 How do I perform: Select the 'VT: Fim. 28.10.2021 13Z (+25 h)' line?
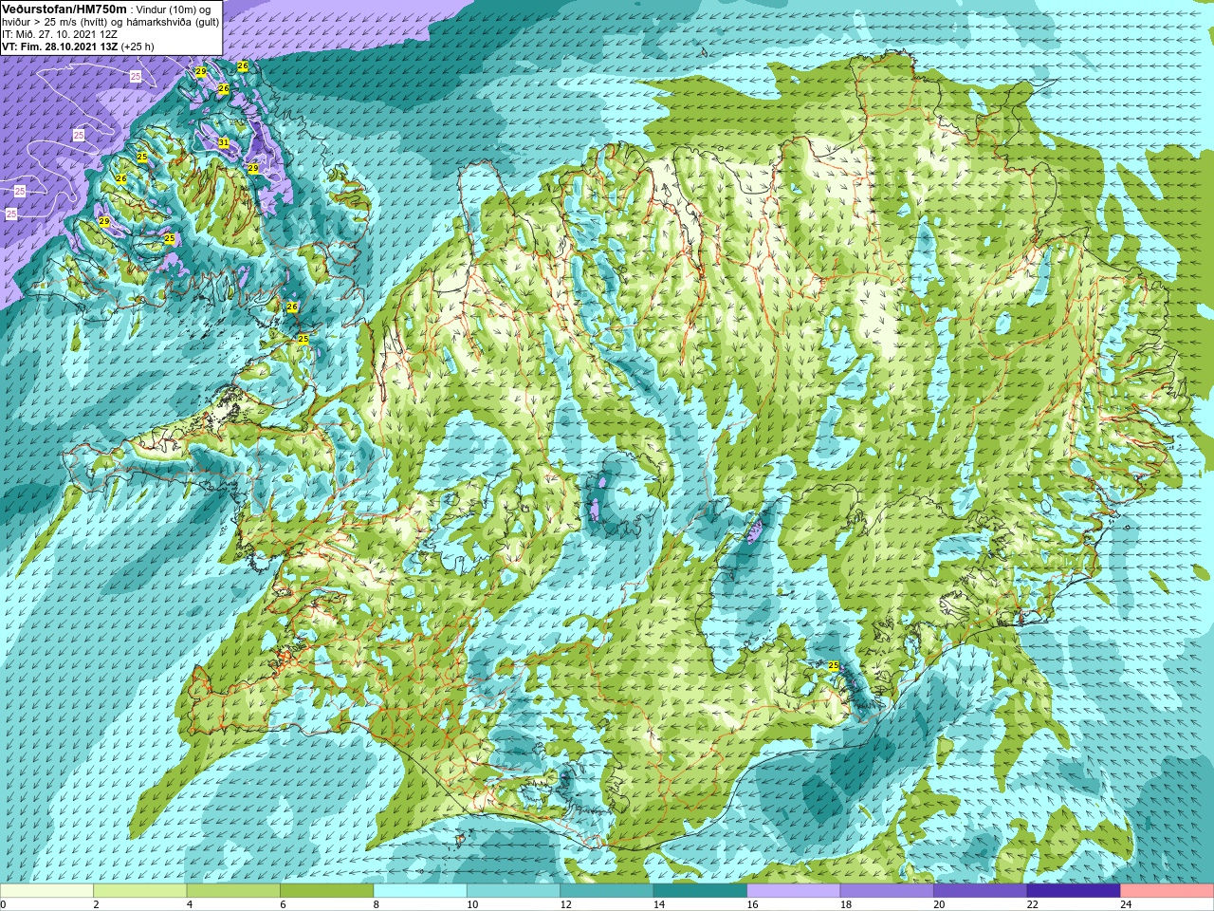coord(78,46)
